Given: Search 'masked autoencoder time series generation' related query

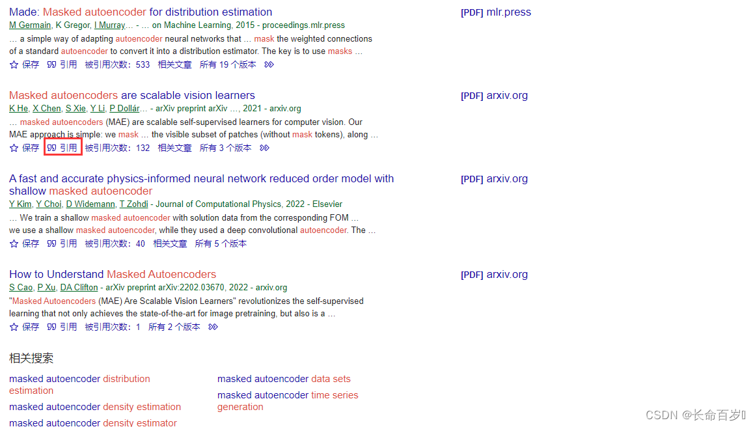Looking at the screenshot, I should click(x=288, y=400).
